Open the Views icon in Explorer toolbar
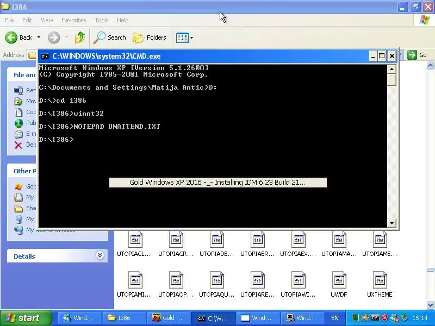This screenshot has height=326, width=435. pyautogui.click(x=182, y=37)
